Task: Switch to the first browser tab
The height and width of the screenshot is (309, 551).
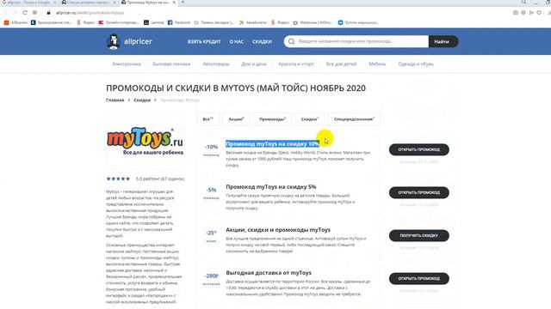Action: [x=28, y=2]
